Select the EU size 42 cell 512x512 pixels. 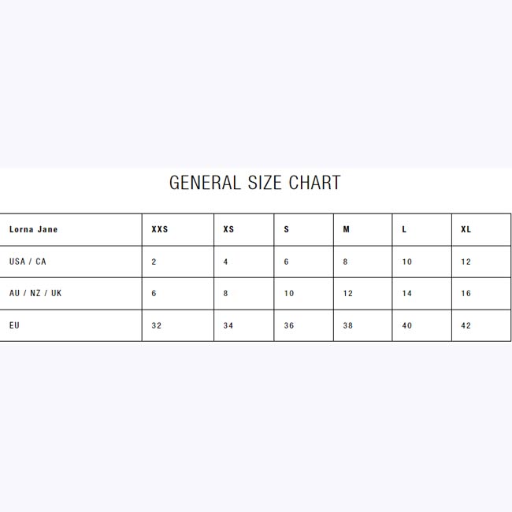point(466,325)
